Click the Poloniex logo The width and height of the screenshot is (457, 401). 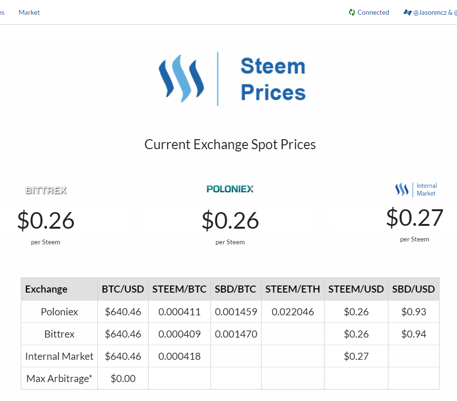point(230,189)
